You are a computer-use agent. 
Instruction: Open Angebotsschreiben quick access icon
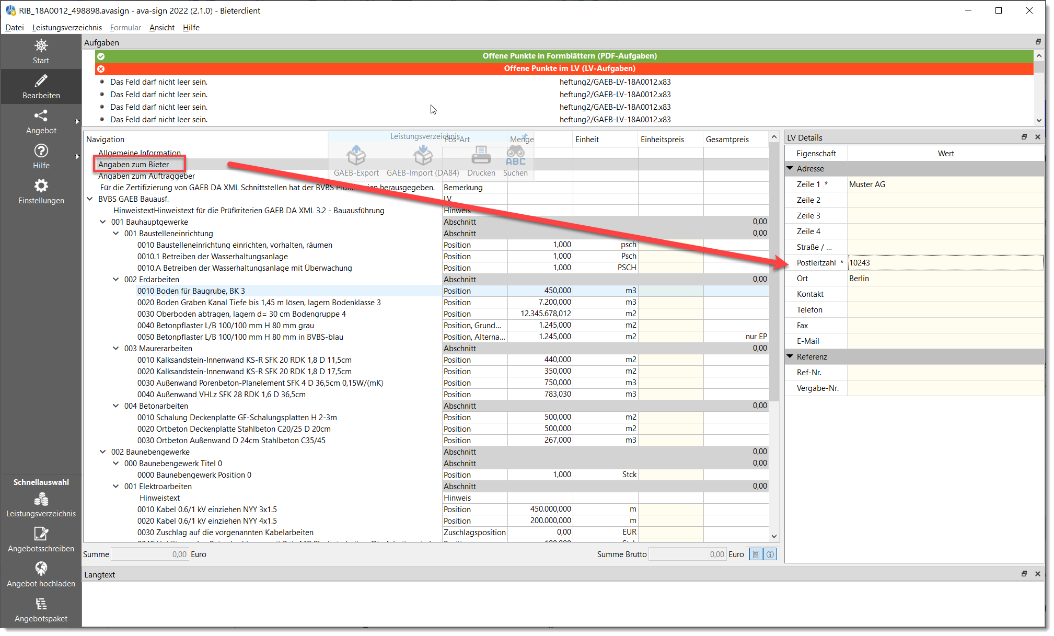(41, 534)
